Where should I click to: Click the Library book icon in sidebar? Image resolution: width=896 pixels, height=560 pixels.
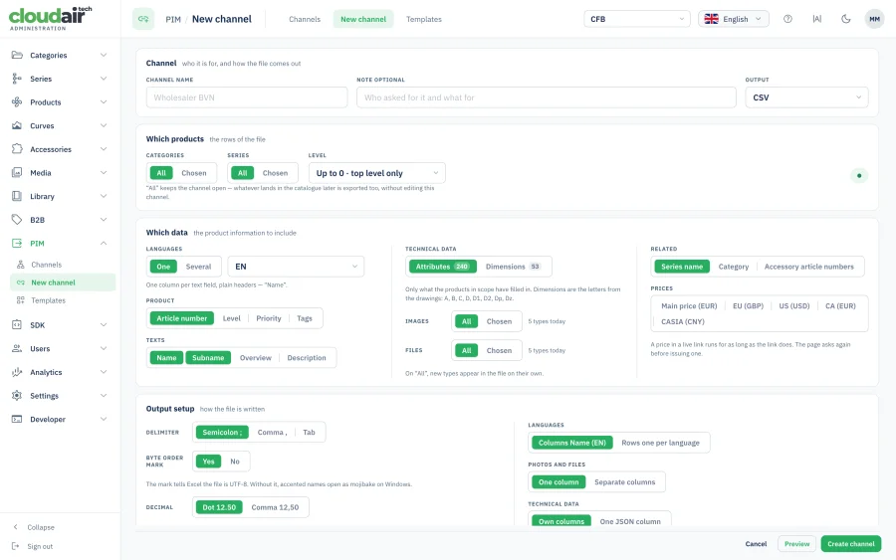pyautogui.click(x=17, y=196)
